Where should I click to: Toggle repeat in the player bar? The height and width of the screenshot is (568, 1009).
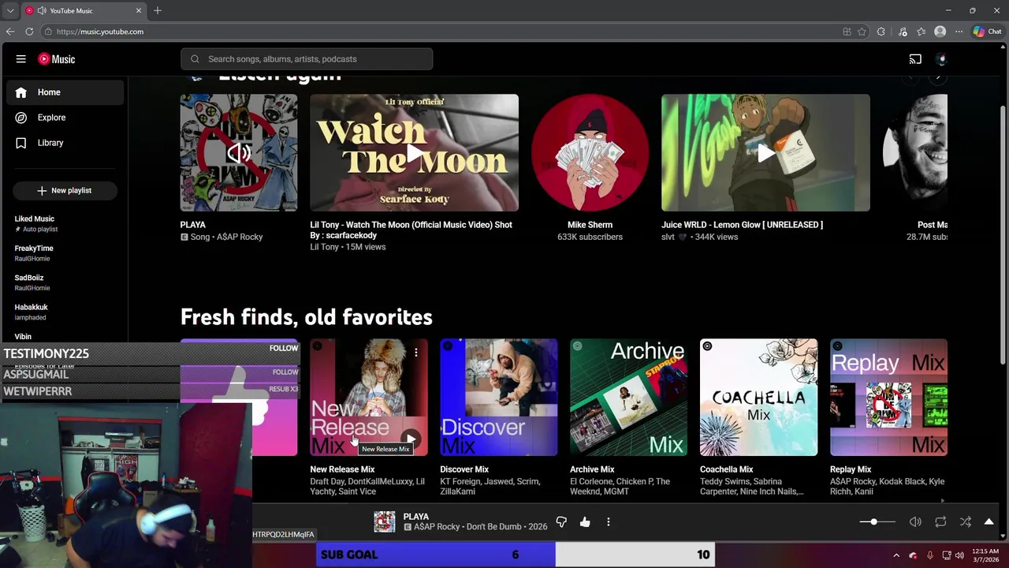(940, 522)
